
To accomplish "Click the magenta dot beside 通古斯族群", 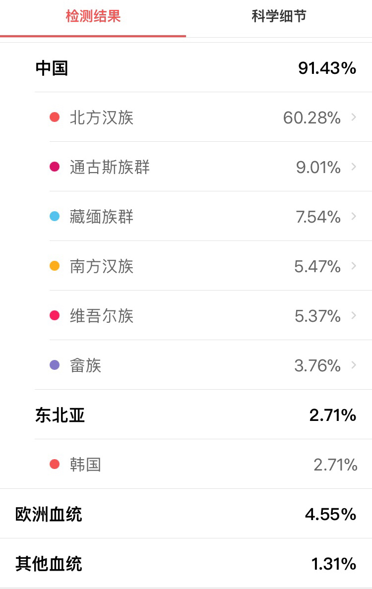I will point(55,167).
